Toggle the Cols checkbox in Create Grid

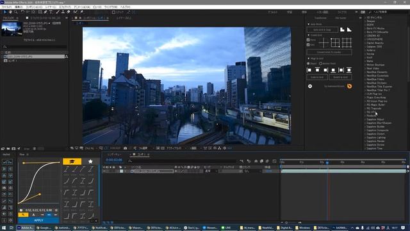(x=308, y=45)
